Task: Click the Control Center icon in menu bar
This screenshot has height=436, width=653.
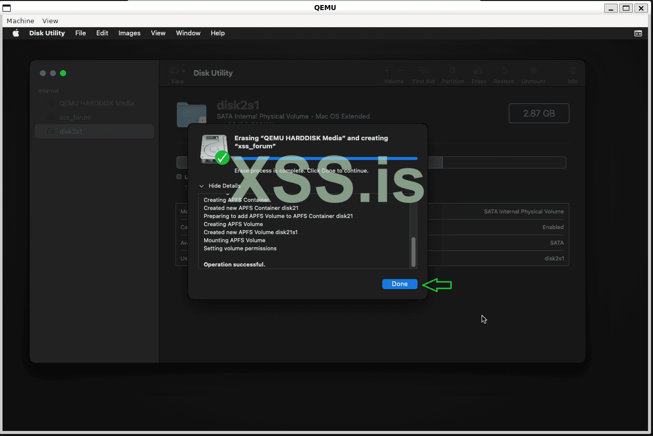Action: (x=638, y=33)
